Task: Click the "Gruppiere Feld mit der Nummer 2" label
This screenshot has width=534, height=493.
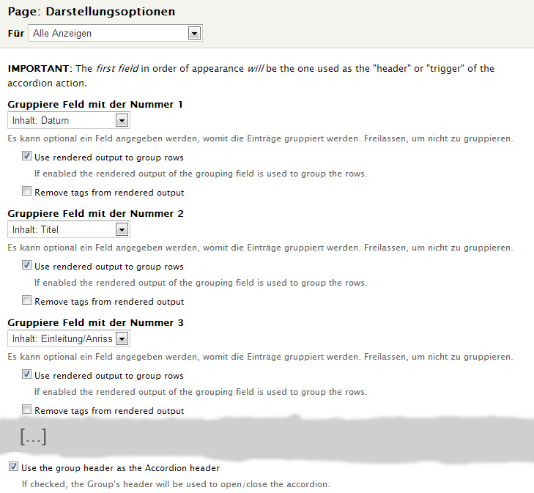Action: pyautogui.click(x=95, y=214)
